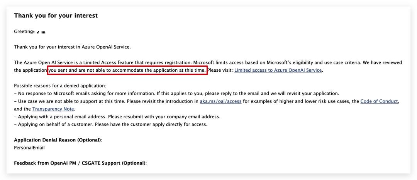Screen dimensions: 417x180
Task: Click "Thank you for your interest in Azure OpenAI Service" sentence
Action: (72, 47)
